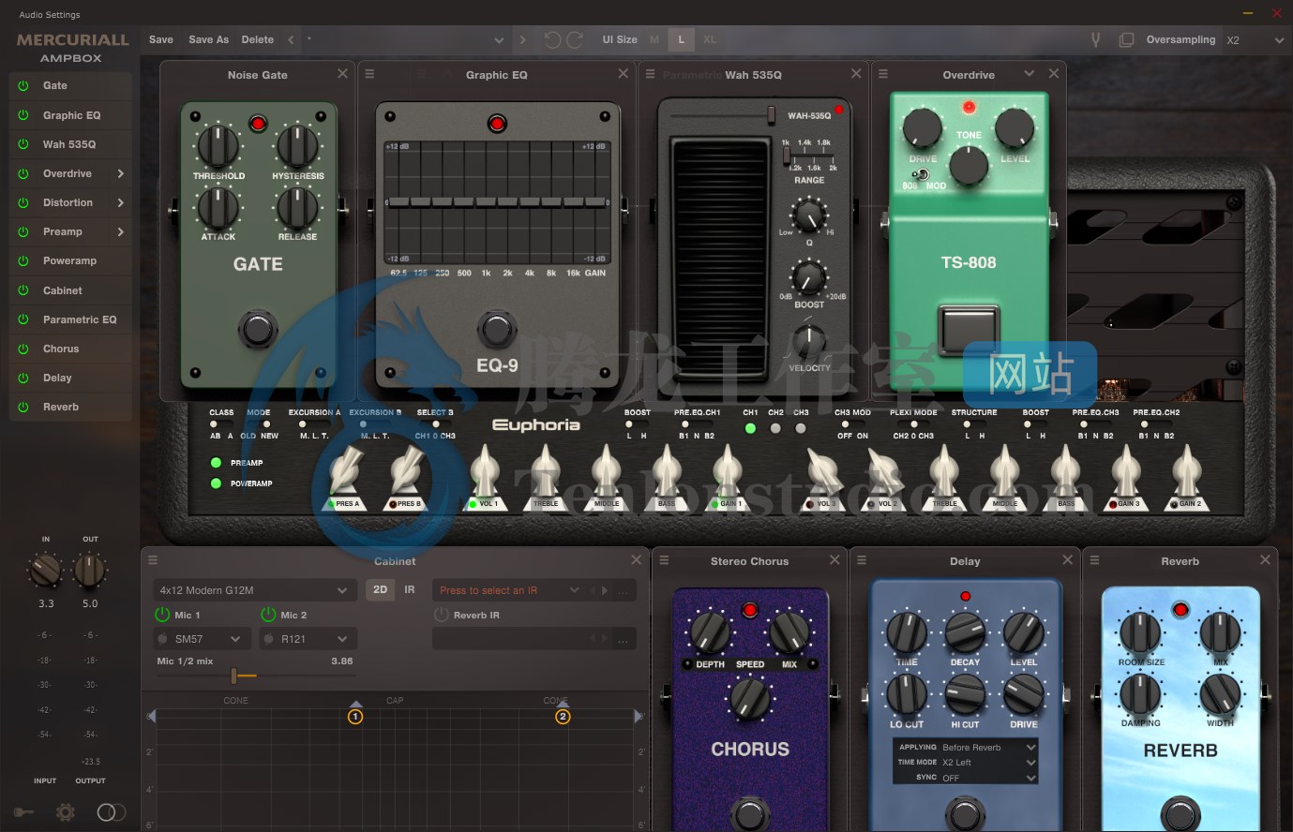Open the Reverb panel hamburger menu
This screenshot has width=1293, height=832.
pos(1094,560)
